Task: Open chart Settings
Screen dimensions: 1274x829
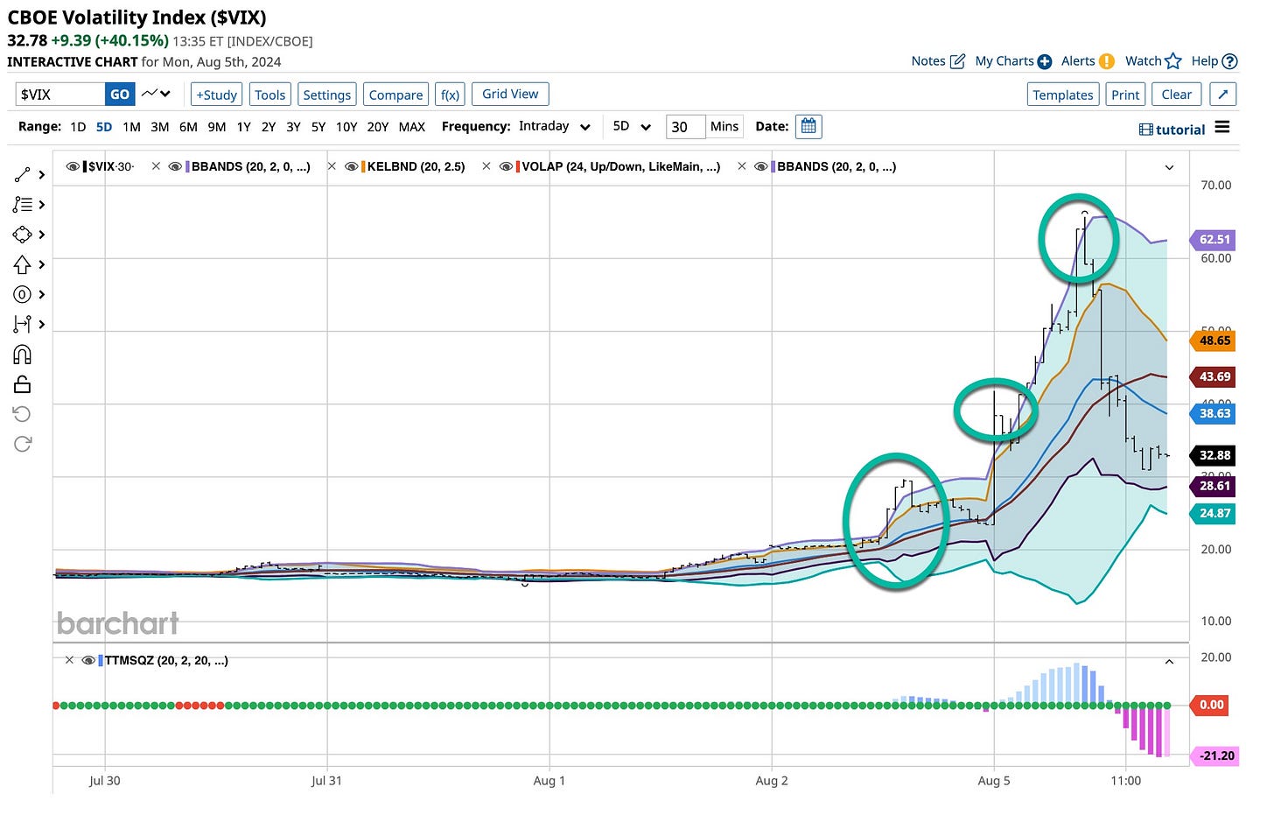Action: 327,95
